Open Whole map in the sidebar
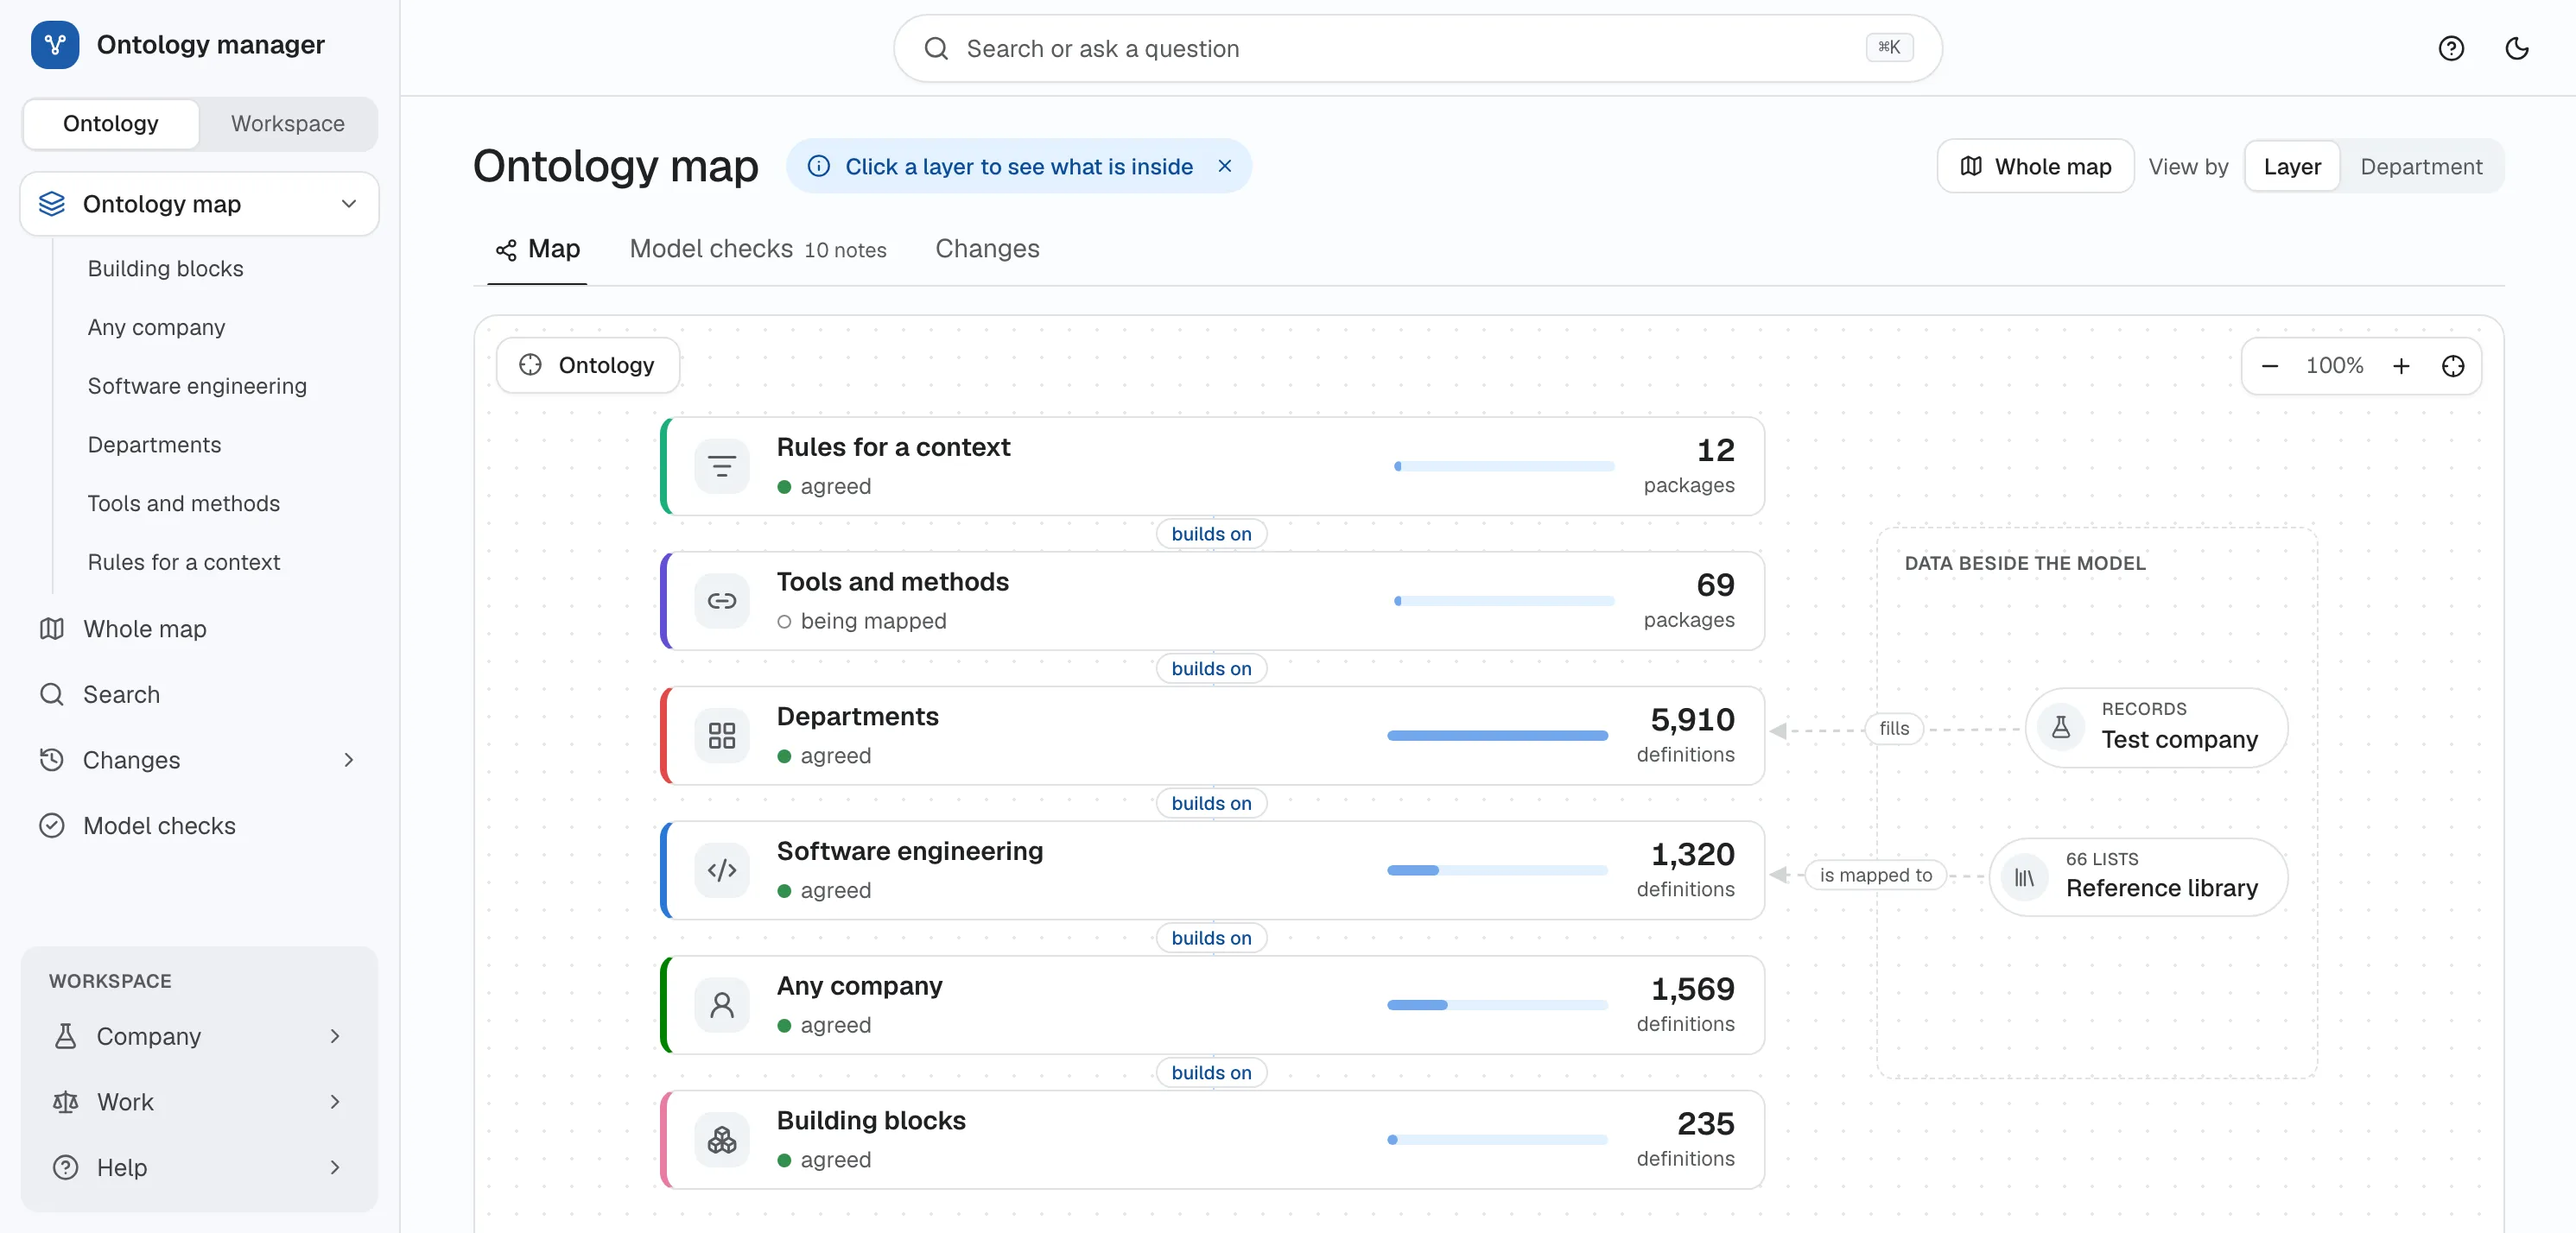This screenshot has width=2576, height=1233. pyautogui.click(x=200, y=629)
